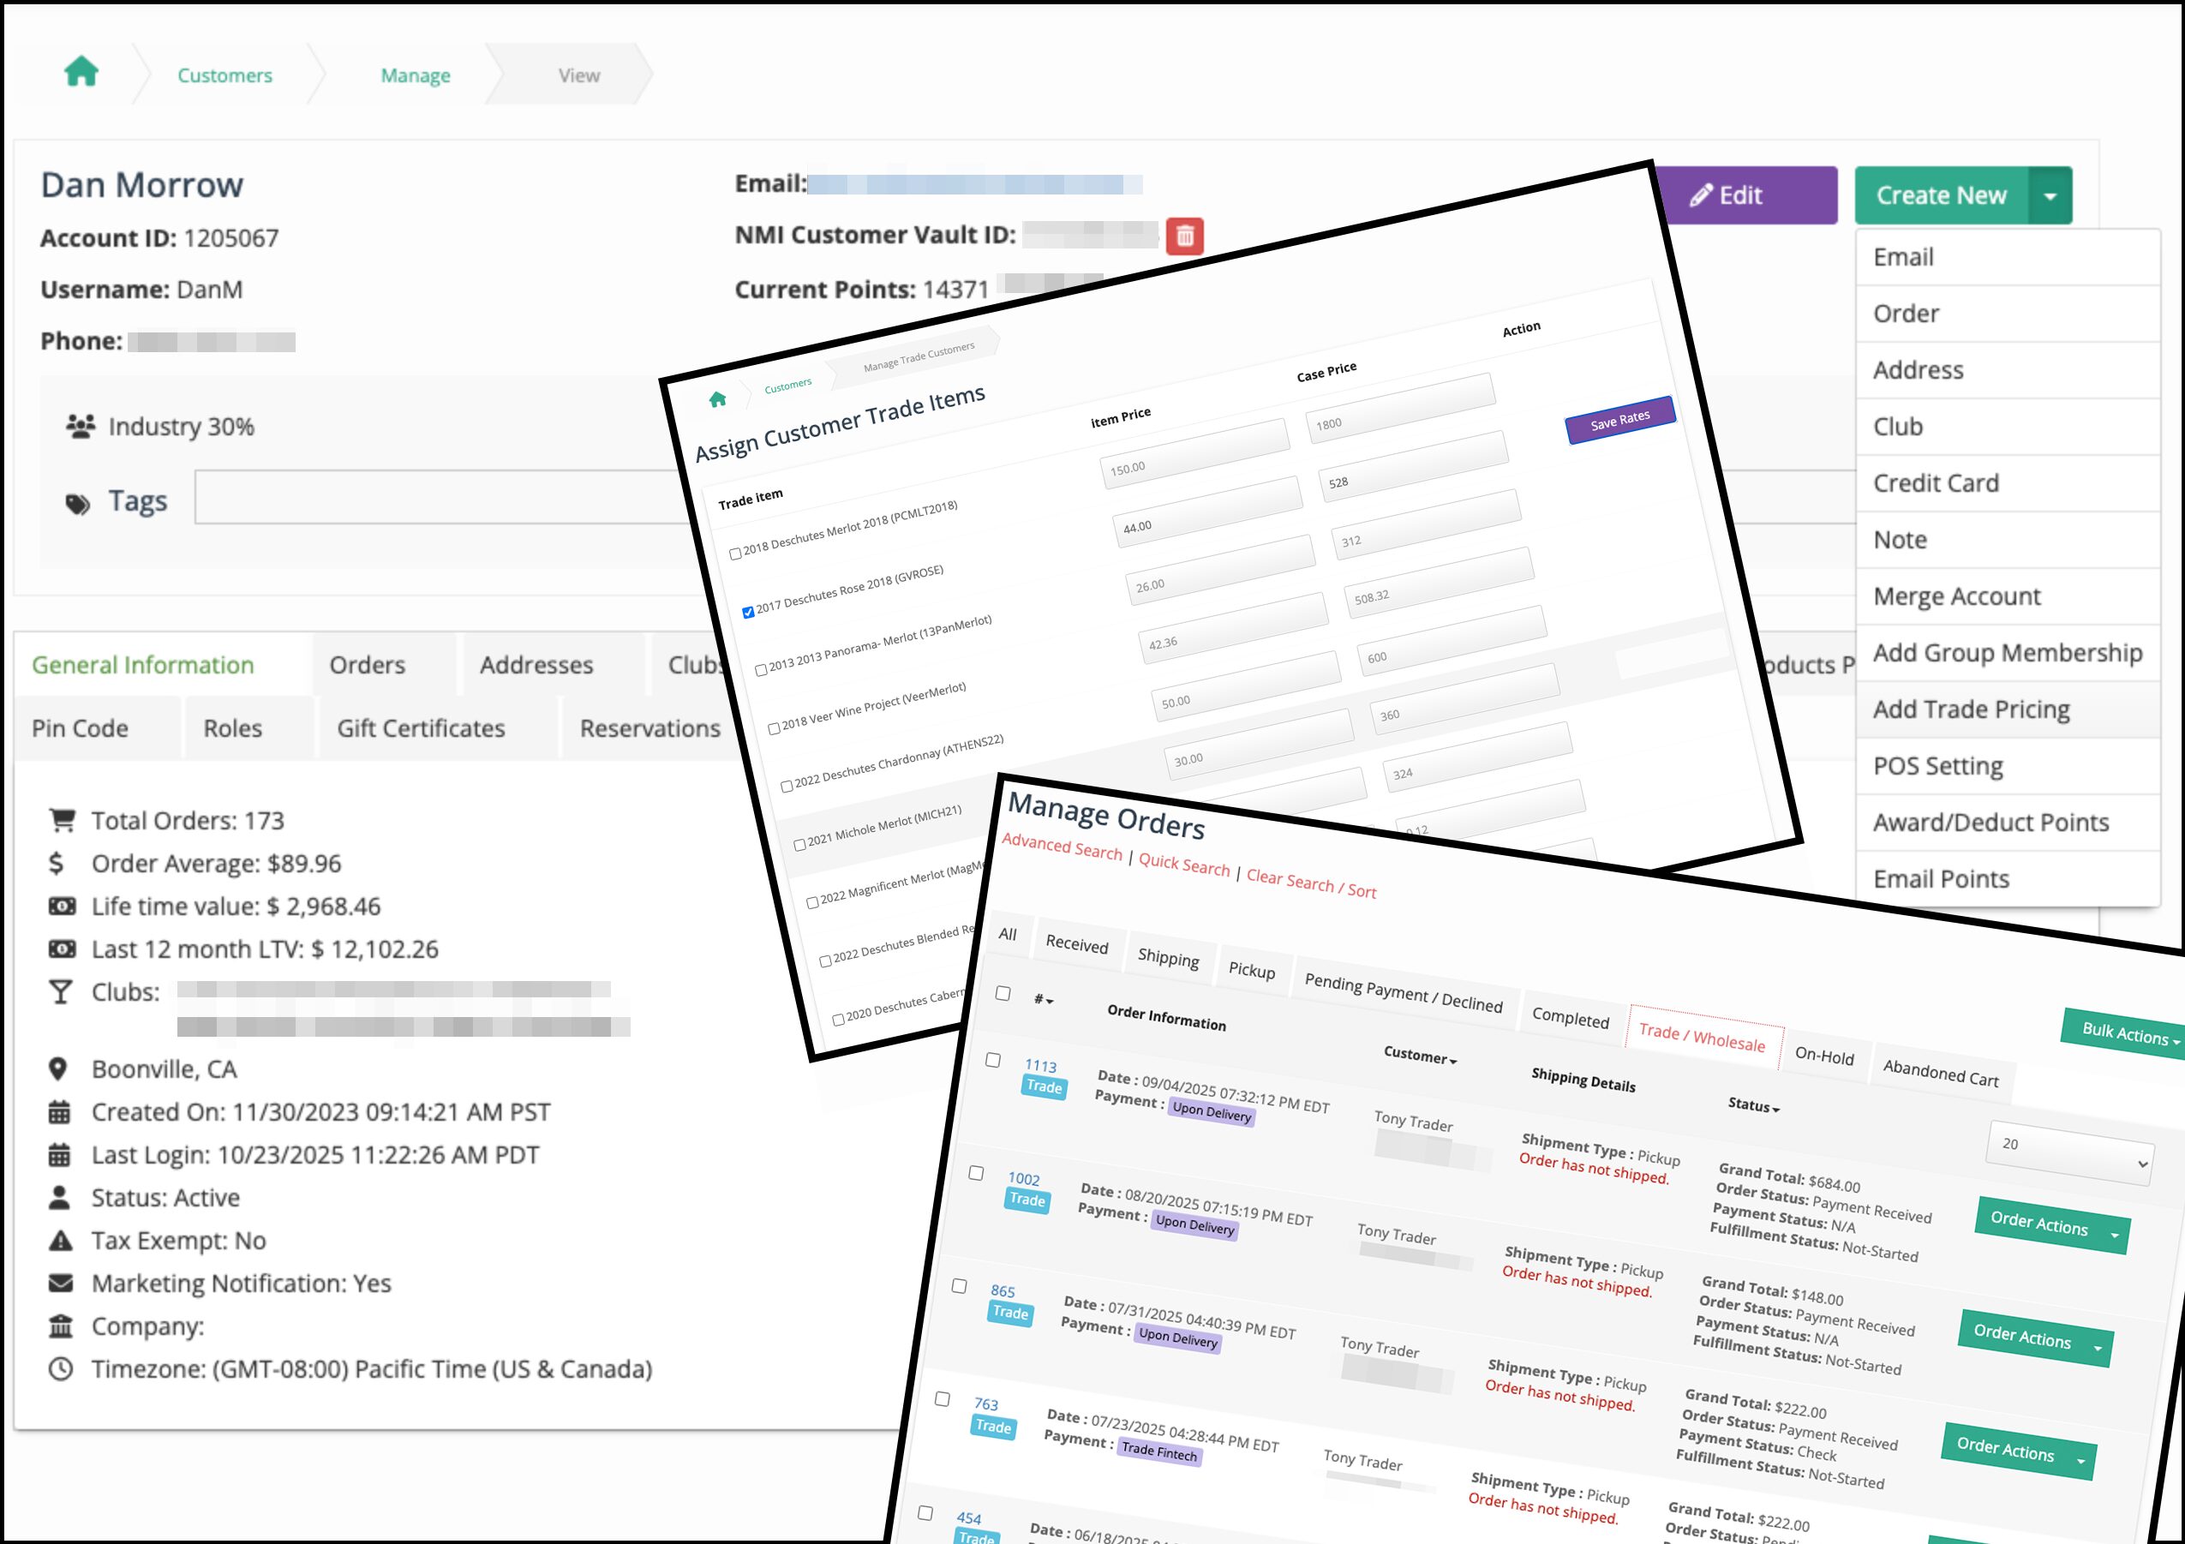
Task: Click the Tags label icon
Action: click(x=78, y=503)
